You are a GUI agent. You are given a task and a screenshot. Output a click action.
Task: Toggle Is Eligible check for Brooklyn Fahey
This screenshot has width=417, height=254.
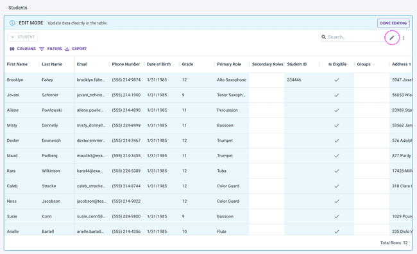tap(337, 80)
